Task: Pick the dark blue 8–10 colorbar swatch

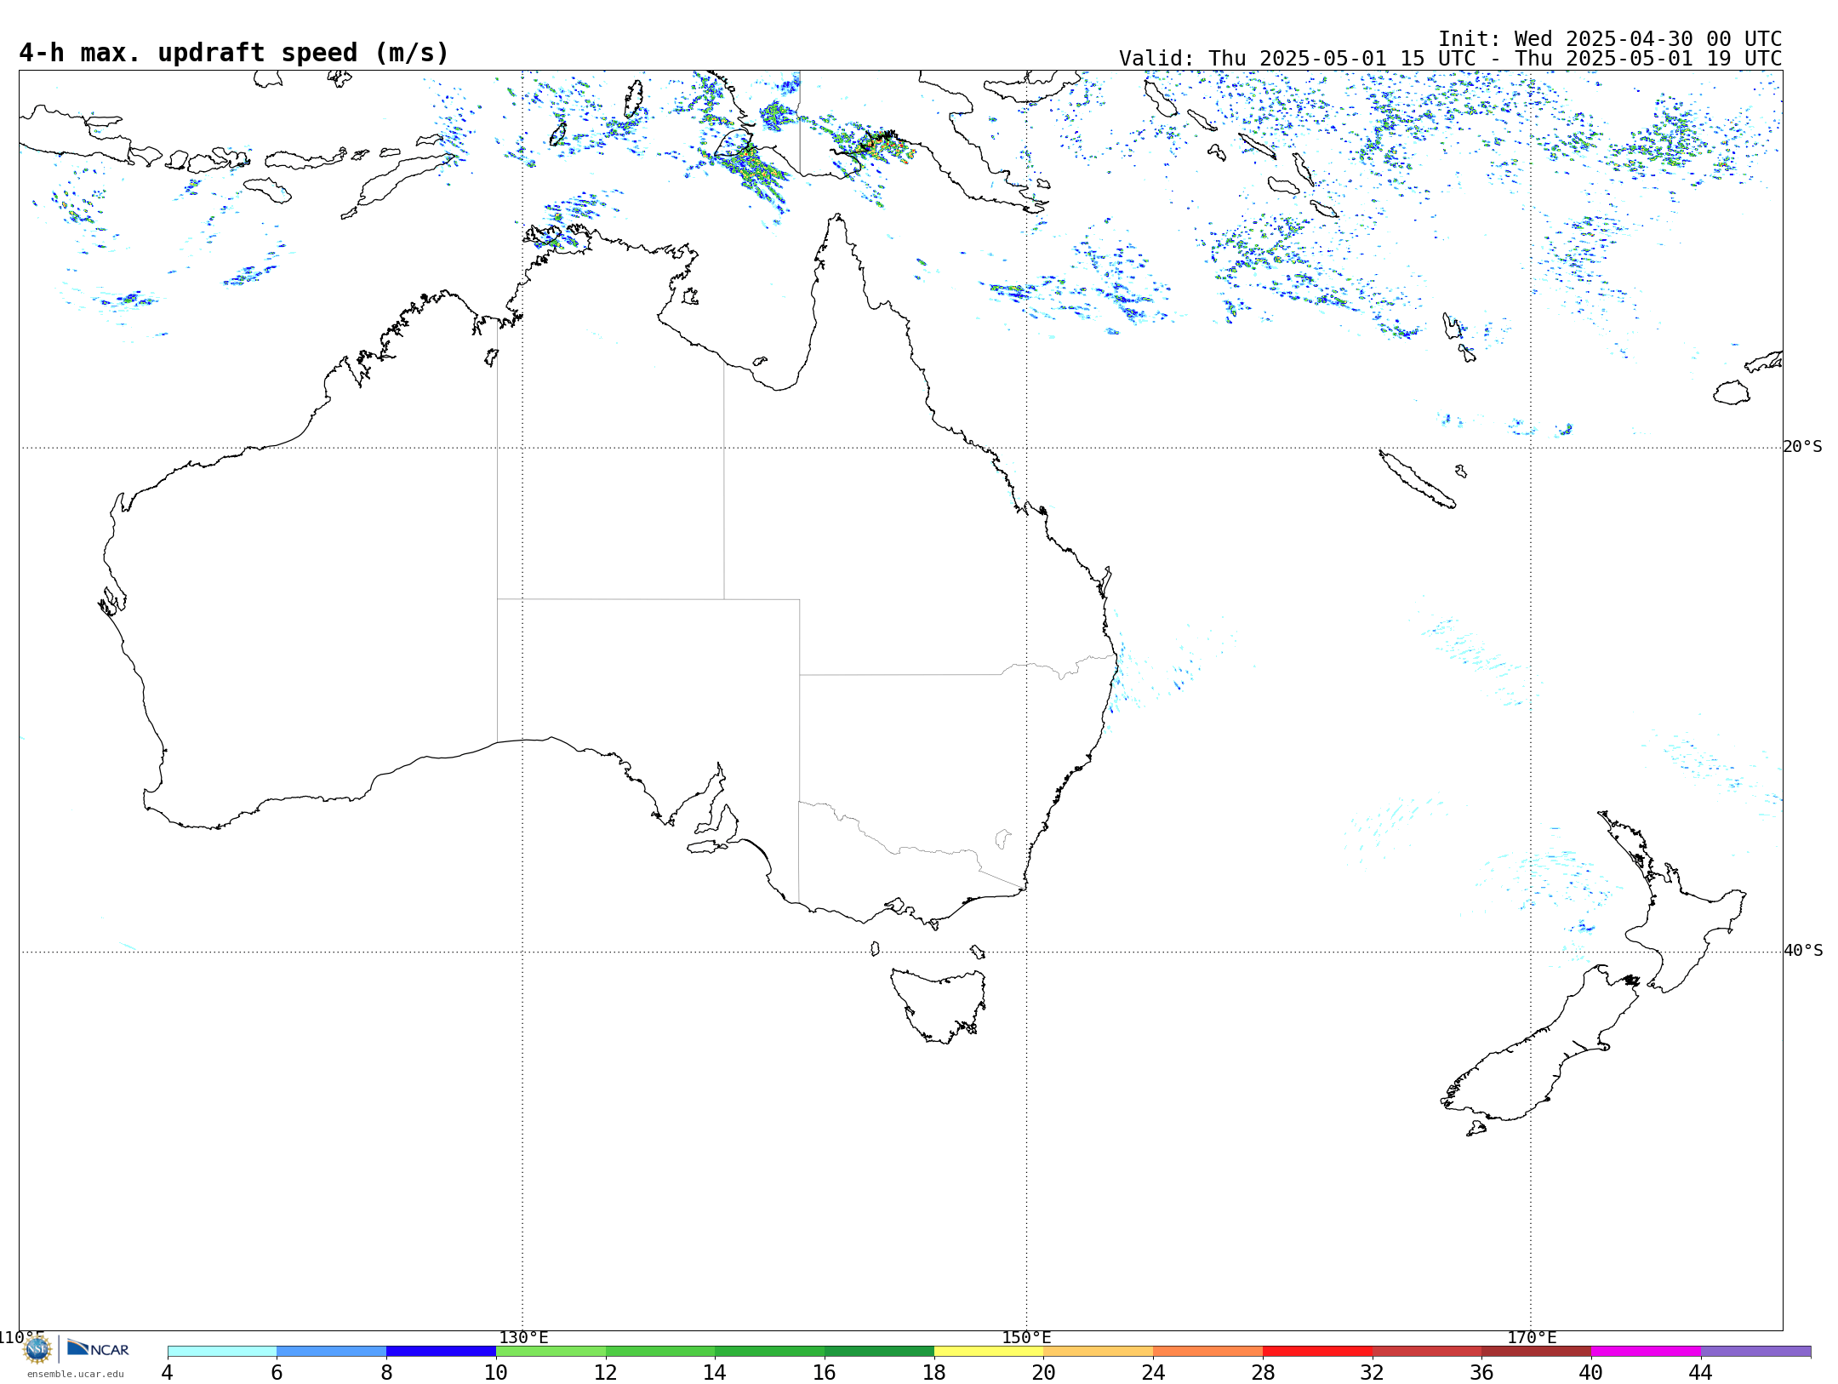Action: (441, 1351)
